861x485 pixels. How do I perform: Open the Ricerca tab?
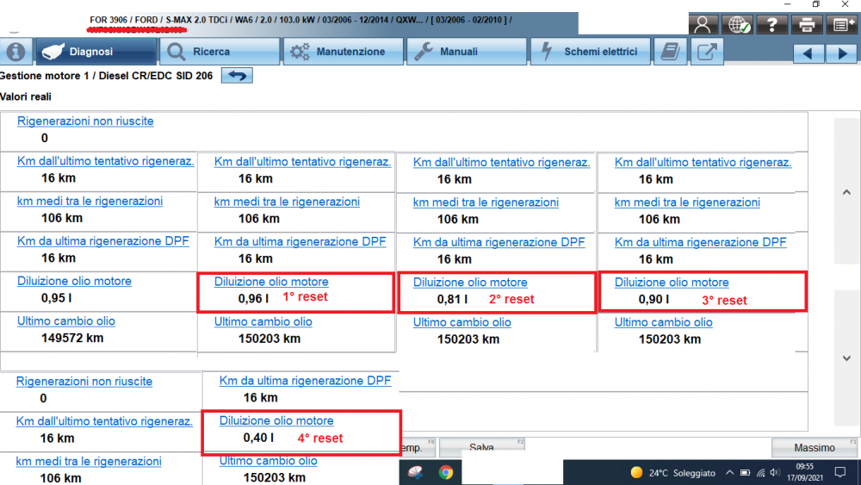point(220,52)
